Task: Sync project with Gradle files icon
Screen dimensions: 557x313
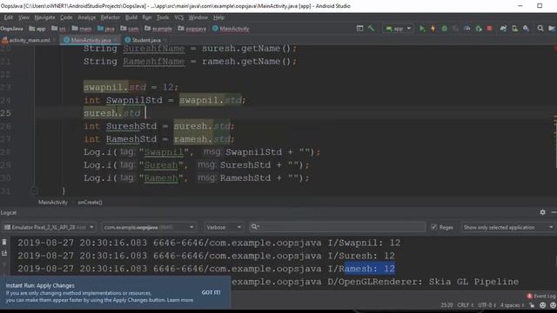Action: pyautogui.click(x=503, y=29)
